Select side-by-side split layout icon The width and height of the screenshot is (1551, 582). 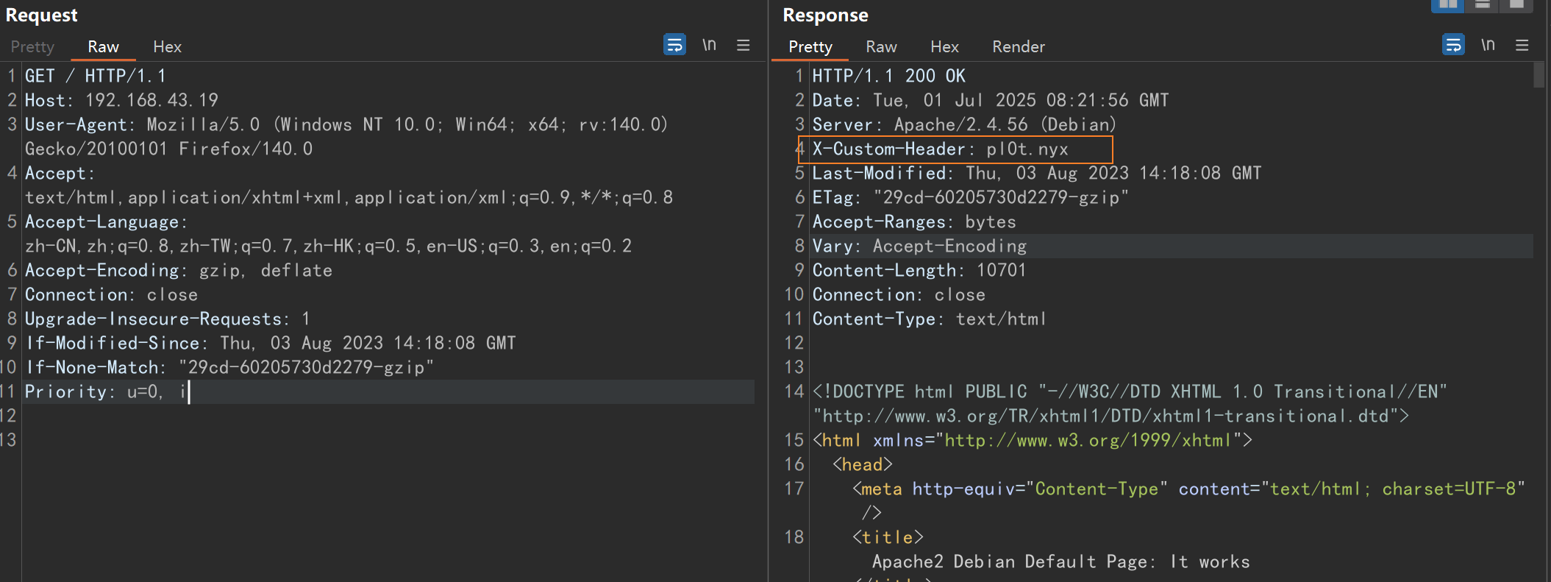(1447, 5)
